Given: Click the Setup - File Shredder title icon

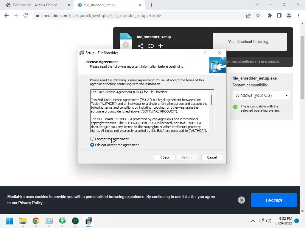Looking at the screenshot, I should tap(82, 53).
